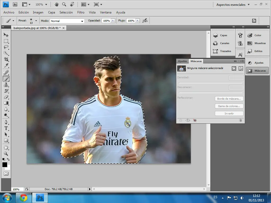Switch to the Ajustes tab
This screenshot has height=203, width=271.
tap(183, 61)
